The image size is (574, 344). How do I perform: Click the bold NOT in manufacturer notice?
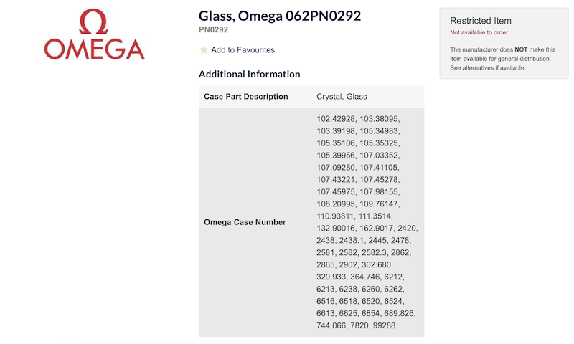click(522, 49)
